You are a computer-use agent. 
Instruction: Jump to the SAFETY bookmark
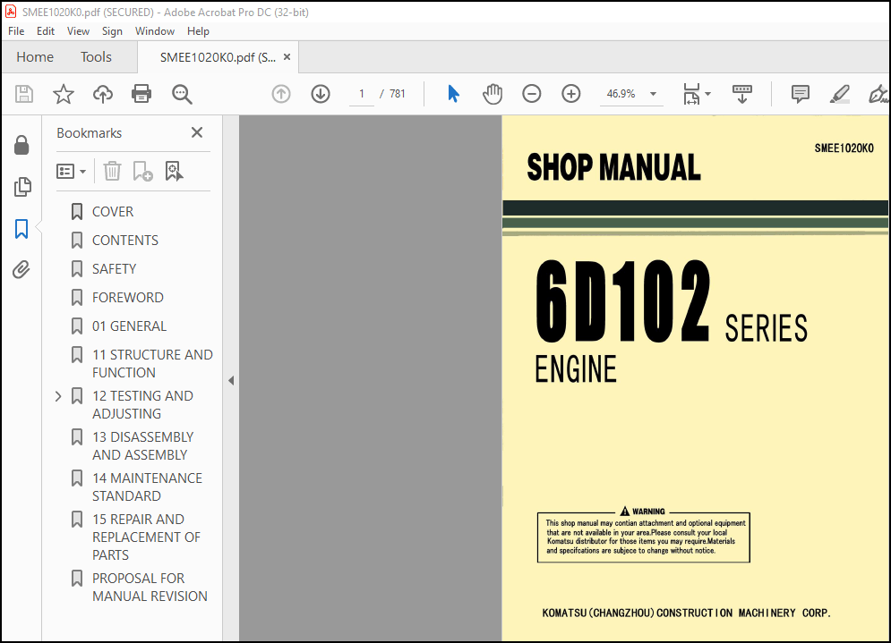pyautogui.click(x=116, y=268)
